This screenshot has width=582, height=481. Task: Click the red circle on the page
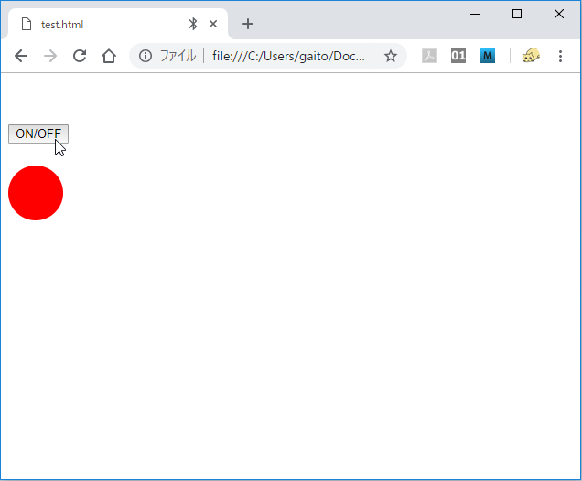coord(36,193)
